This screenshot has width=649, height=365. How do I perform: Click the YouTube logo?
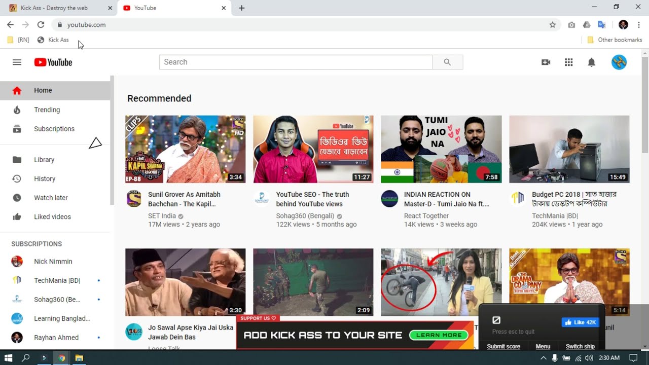pos(53,62)
